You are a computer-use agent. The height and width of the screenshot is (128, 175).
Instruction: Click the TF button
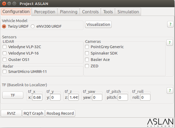[x=13, y=95]
